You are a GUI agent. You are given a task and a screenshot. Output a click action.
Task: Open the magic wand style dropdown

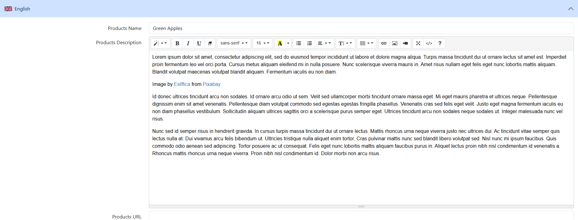click(x=160, y=43)
